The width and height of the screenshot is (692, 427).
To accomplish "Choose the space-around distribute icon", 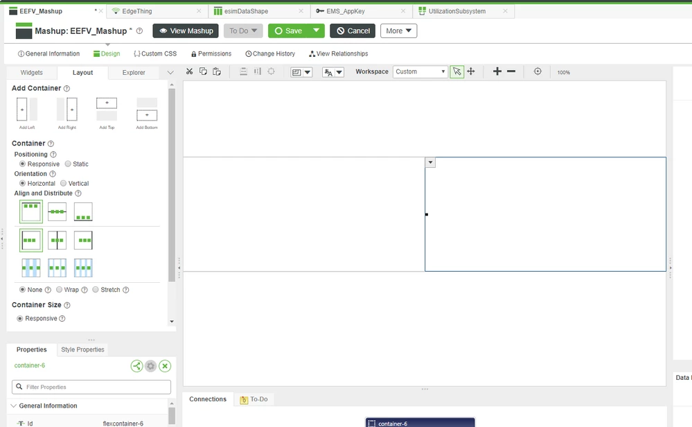I will point(57,268).
